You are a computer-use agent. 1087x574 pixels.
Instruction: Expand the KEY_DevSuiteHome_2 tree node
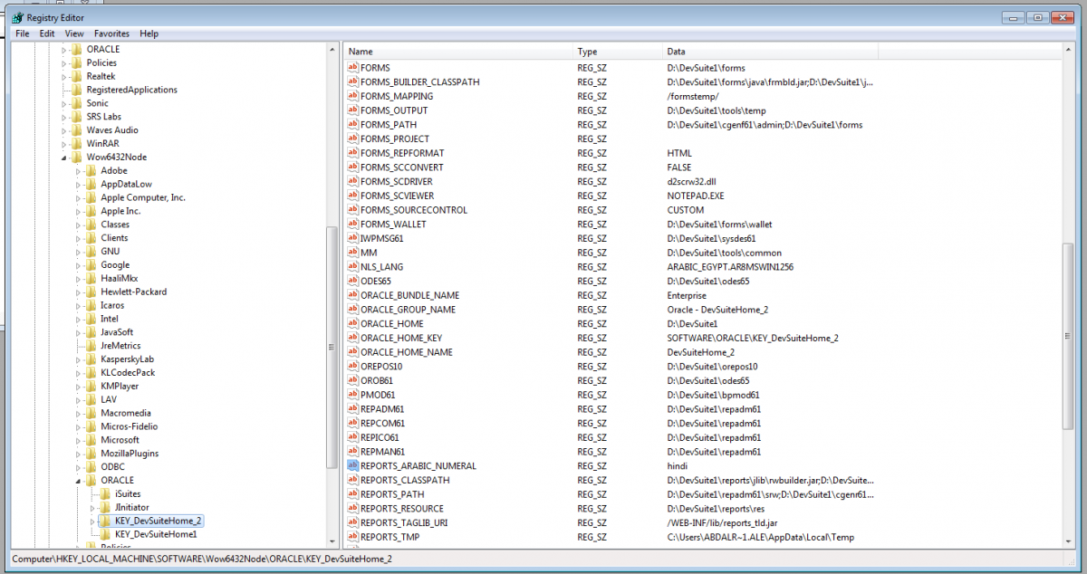[92, 521]
